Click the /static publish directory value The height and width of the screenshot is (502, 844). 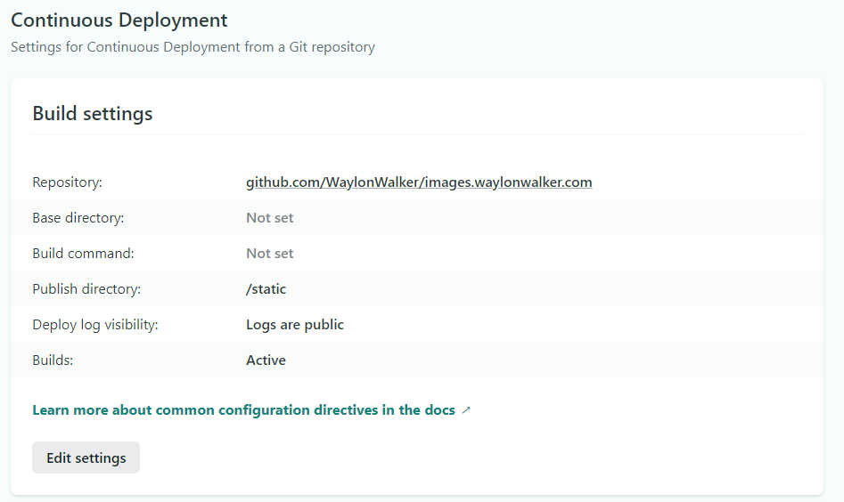[266, 289]
